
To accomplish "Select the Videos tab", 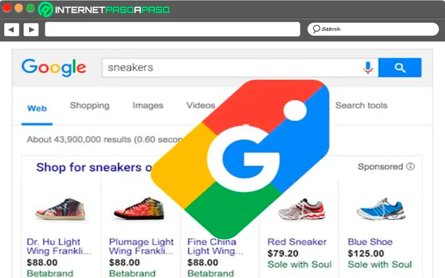I will [200, 106].
